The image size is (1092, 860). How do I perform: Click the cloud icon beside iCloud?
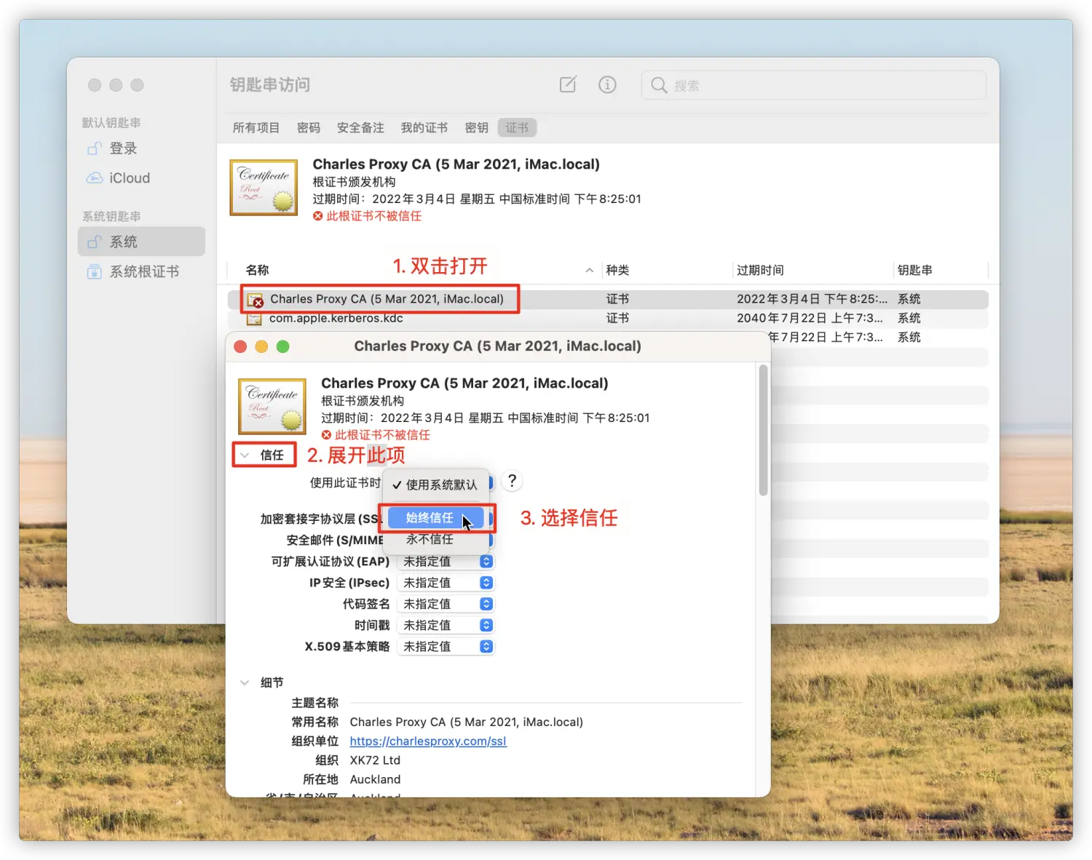click(x=94, y=178)
